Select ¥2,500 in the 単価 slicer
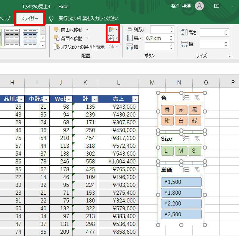Image resolution: width=239 pixels, height=236 pixels. coord(181,214)
